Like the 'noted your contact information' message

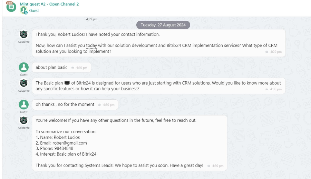pos(267,52)
